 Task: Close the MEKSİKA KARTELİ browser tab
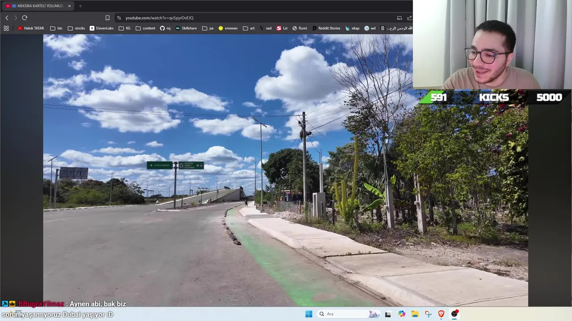tap(69, 6)
